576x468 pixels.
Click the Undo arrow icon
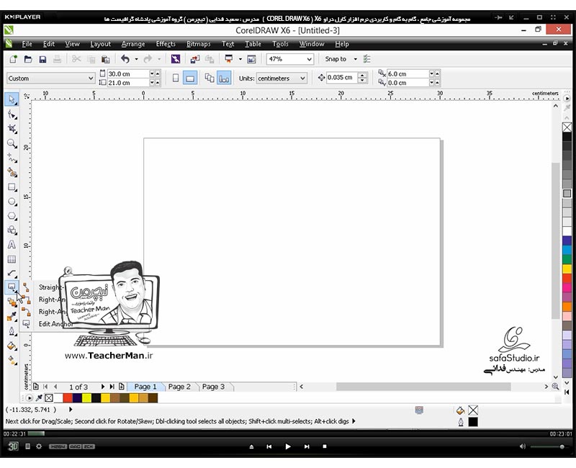(x=125, y=59)
